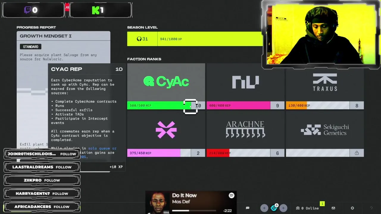Click the CYAC REP tooltip heading
Viewport: 381px width, 214px height.
click(x=66, y=69)
